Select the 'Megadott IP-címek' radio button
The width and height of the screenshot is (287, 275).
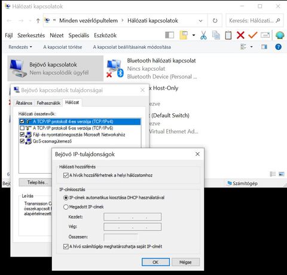(66, 207)
